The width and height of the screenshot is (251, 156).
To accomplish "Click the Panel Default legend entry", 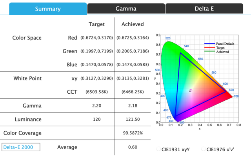I will click(x=219, y=44).
